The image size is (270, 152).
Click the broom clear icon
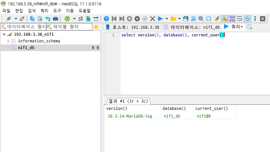(216, 19)
